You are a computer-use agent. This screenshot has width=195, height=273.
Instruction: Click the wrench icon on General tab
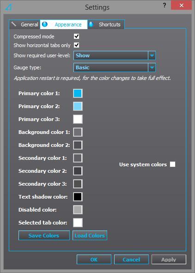tap(13, 24)
